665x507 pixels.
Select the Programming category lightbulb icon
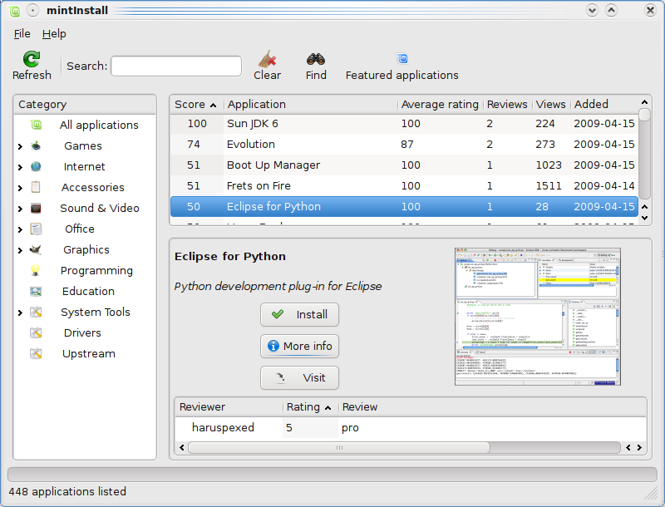click(x=36, y=270)
